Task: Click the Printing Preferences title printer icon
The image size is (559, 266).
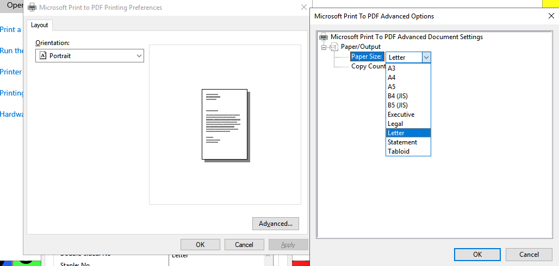Action: (32, 7)
